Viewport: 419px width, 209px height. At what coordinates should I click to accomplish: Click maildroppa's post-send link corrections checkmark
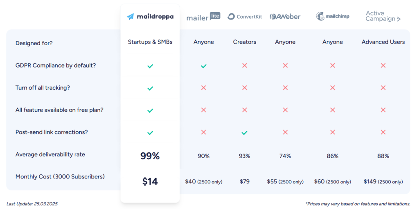click(x=150, y=132)
